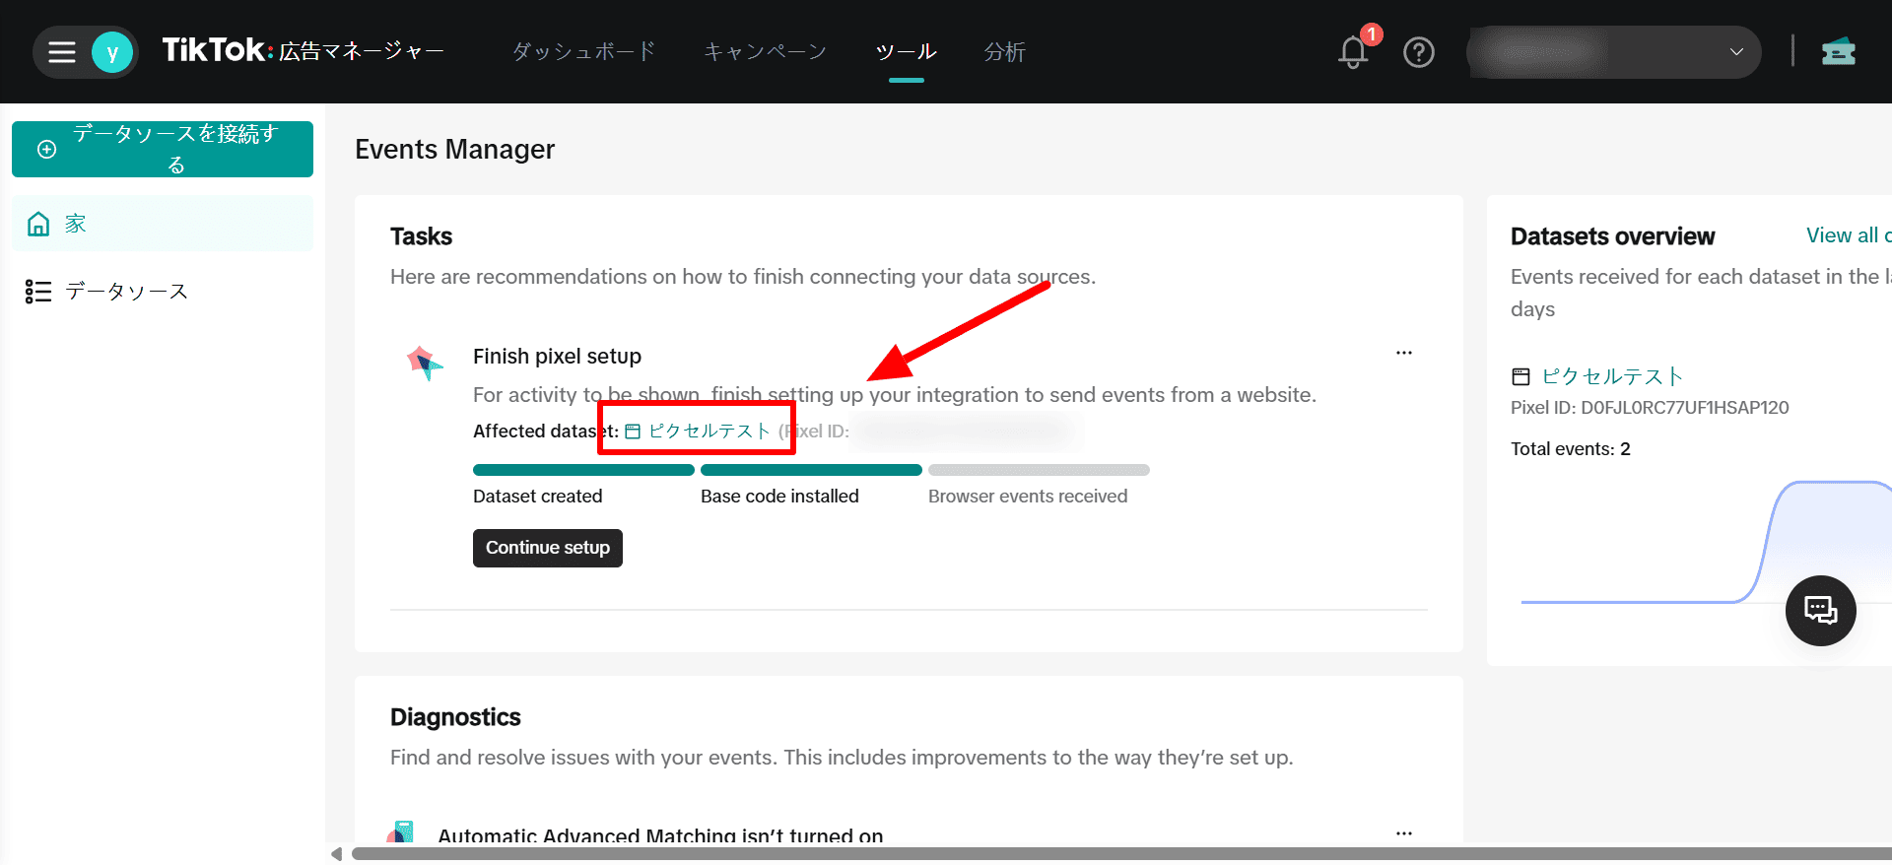The height and width of the screenshot is (865, 1892).
Task: Open ピクセルテスト in Datasets overview
Action: click(1612, 376)
